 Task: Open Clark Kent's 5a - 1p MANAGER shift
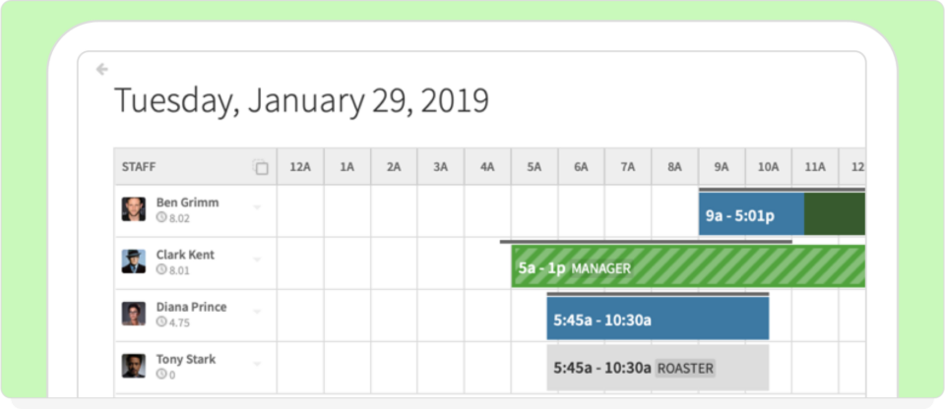pos(687,266)
